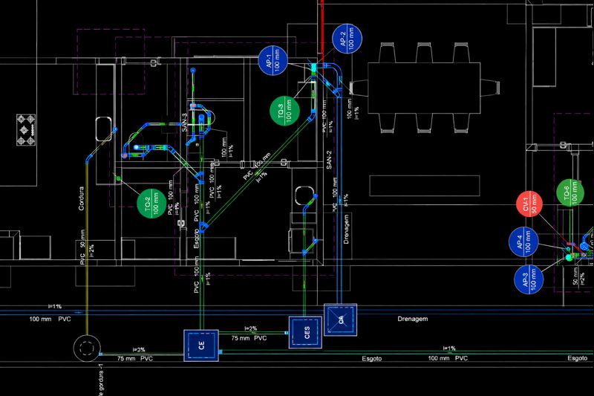The width and height of the screenshot is (594, 396).
Task: Select the 75 mm PVC label below i=2%
Action: coord(250,337)
